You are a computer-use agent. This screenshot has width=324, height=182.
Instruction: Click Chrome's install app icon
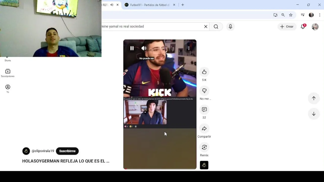(x=275, y=15)
